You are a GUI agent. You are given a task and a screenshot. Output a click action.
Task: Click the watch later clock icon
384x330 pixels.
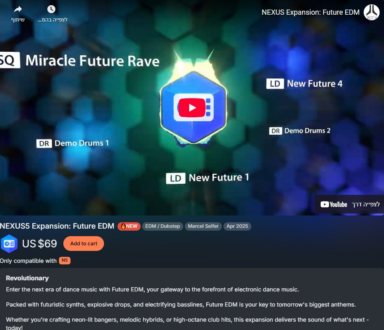[x=51, y=9]
